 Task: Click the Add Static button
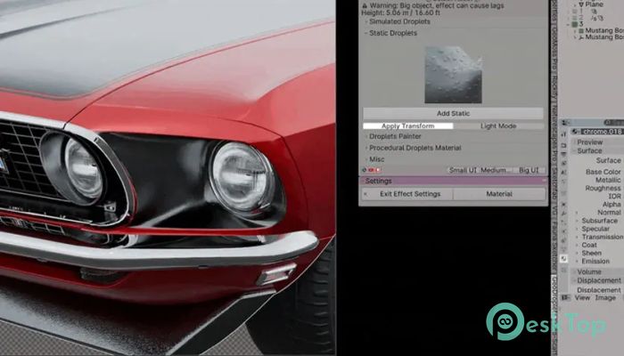click(453, 113)
